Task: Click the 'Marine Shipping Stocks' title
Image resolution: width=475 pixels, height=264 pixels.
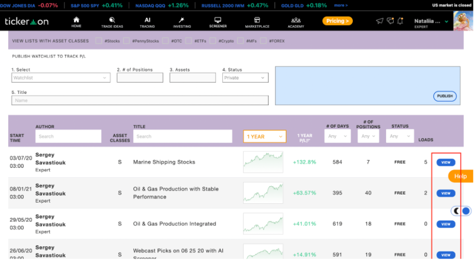Action: coord(164,162)
